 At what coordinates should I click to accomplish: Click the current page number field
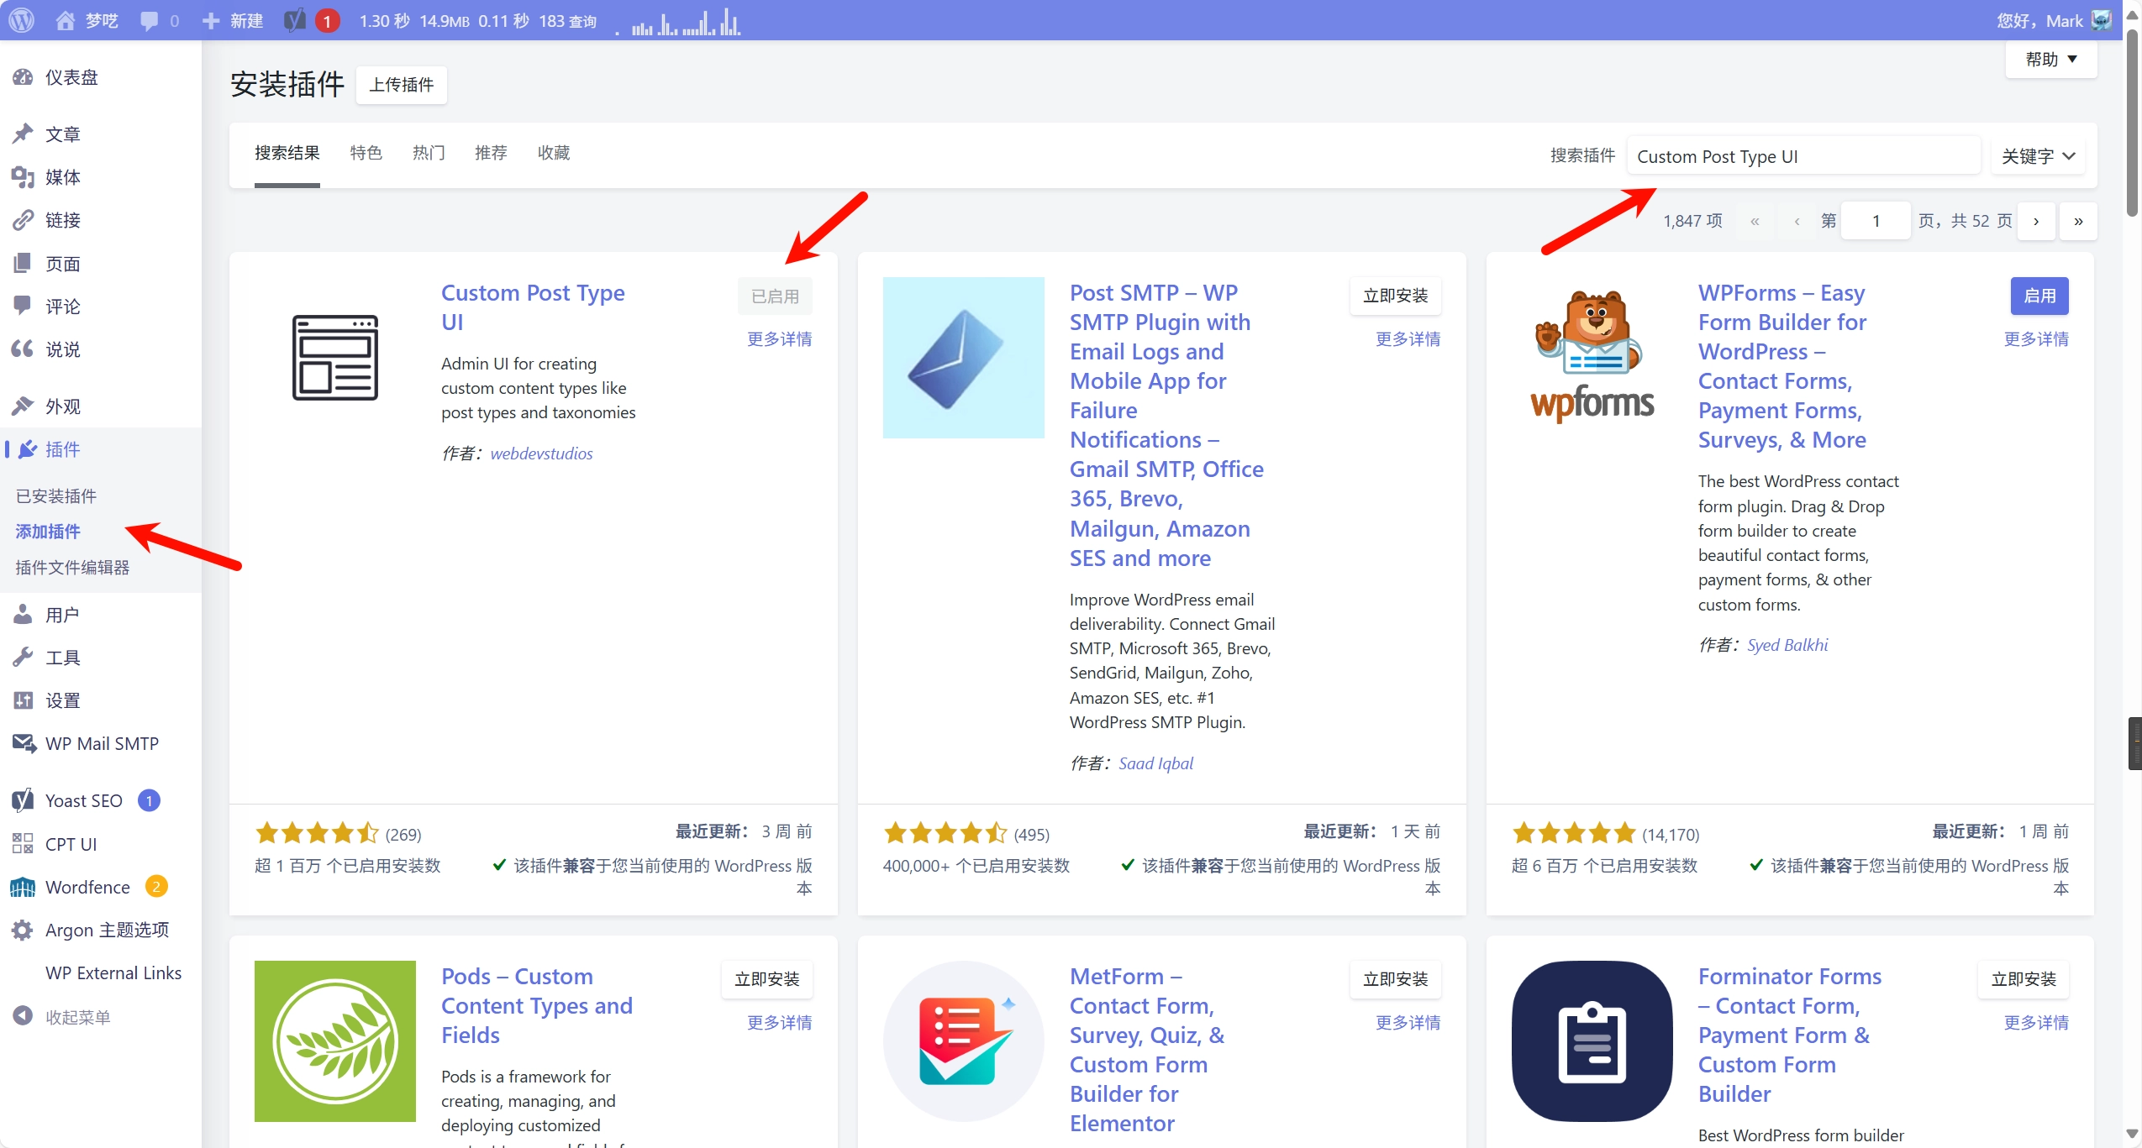coord(1876,222)
